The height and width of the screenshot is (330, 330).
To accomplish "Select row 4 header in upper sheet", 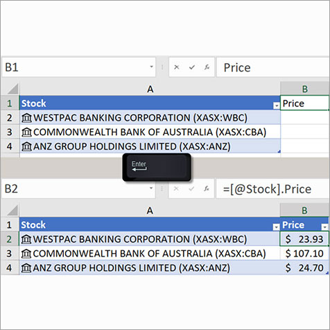I will [10, 146].
